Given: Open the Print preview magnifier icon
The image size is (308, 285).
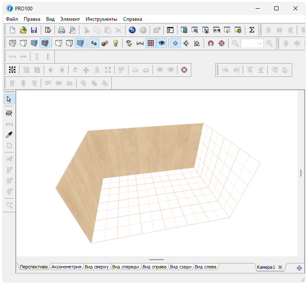Looking at the screenshot, I should click(x=72, y=30).
